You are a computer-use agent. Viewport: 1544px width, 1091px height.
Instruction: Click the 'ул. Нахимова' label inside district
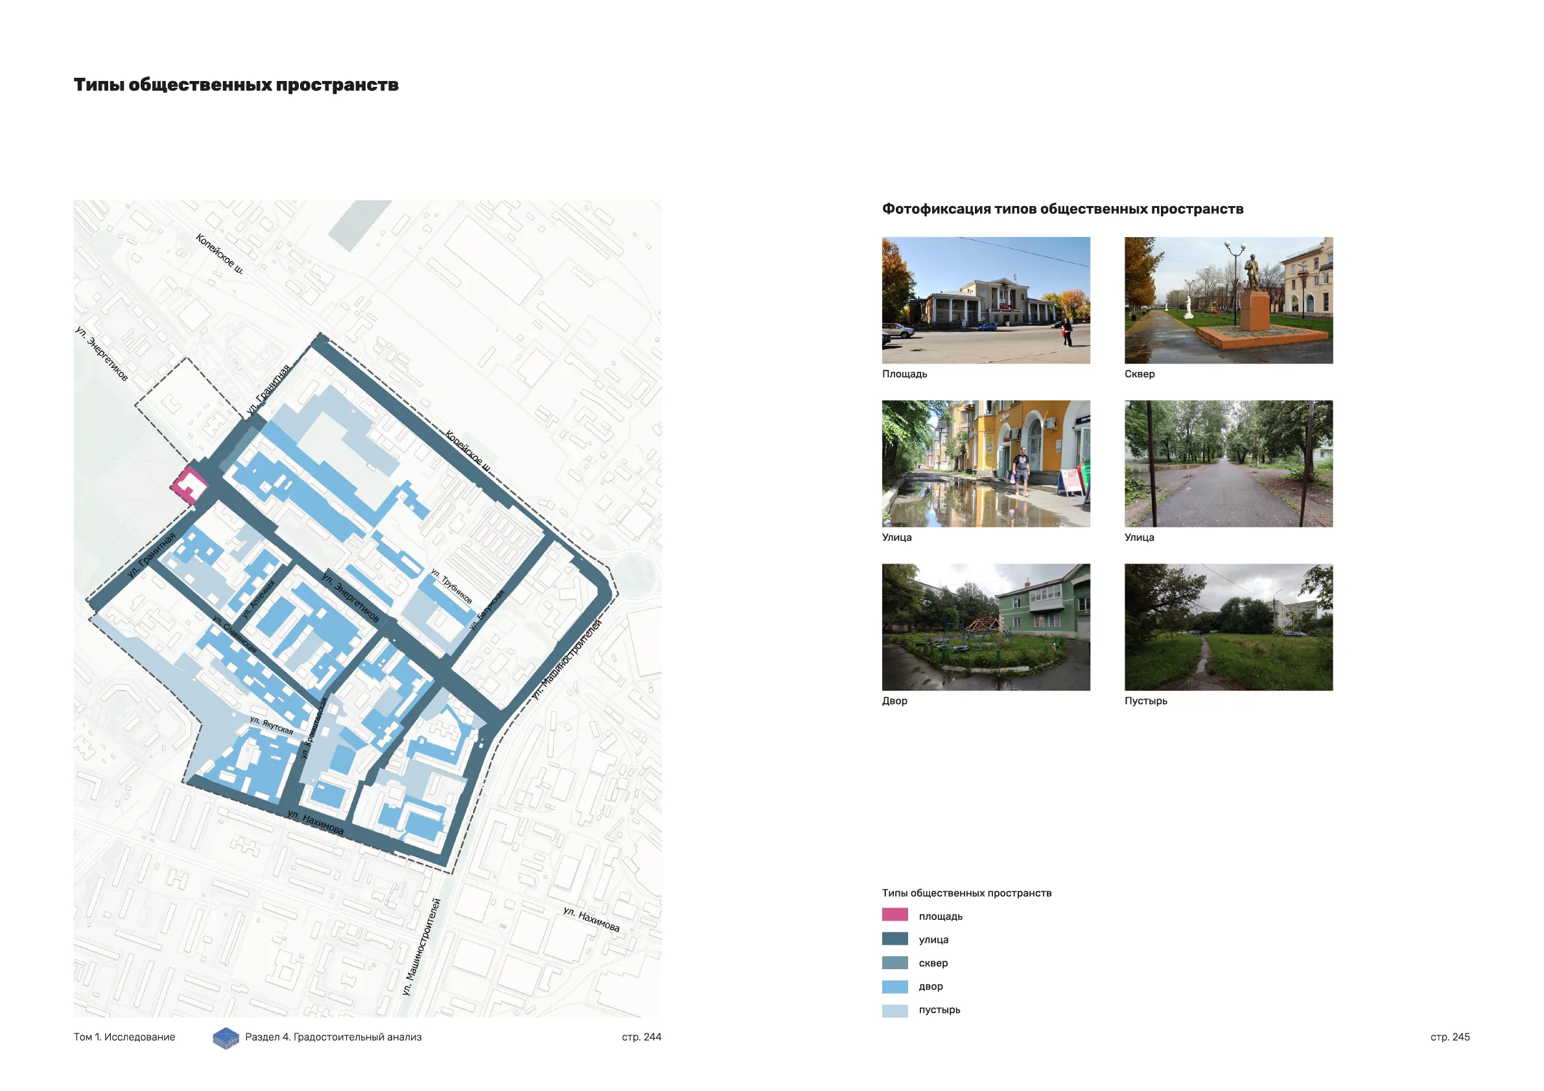click(316, 822)
